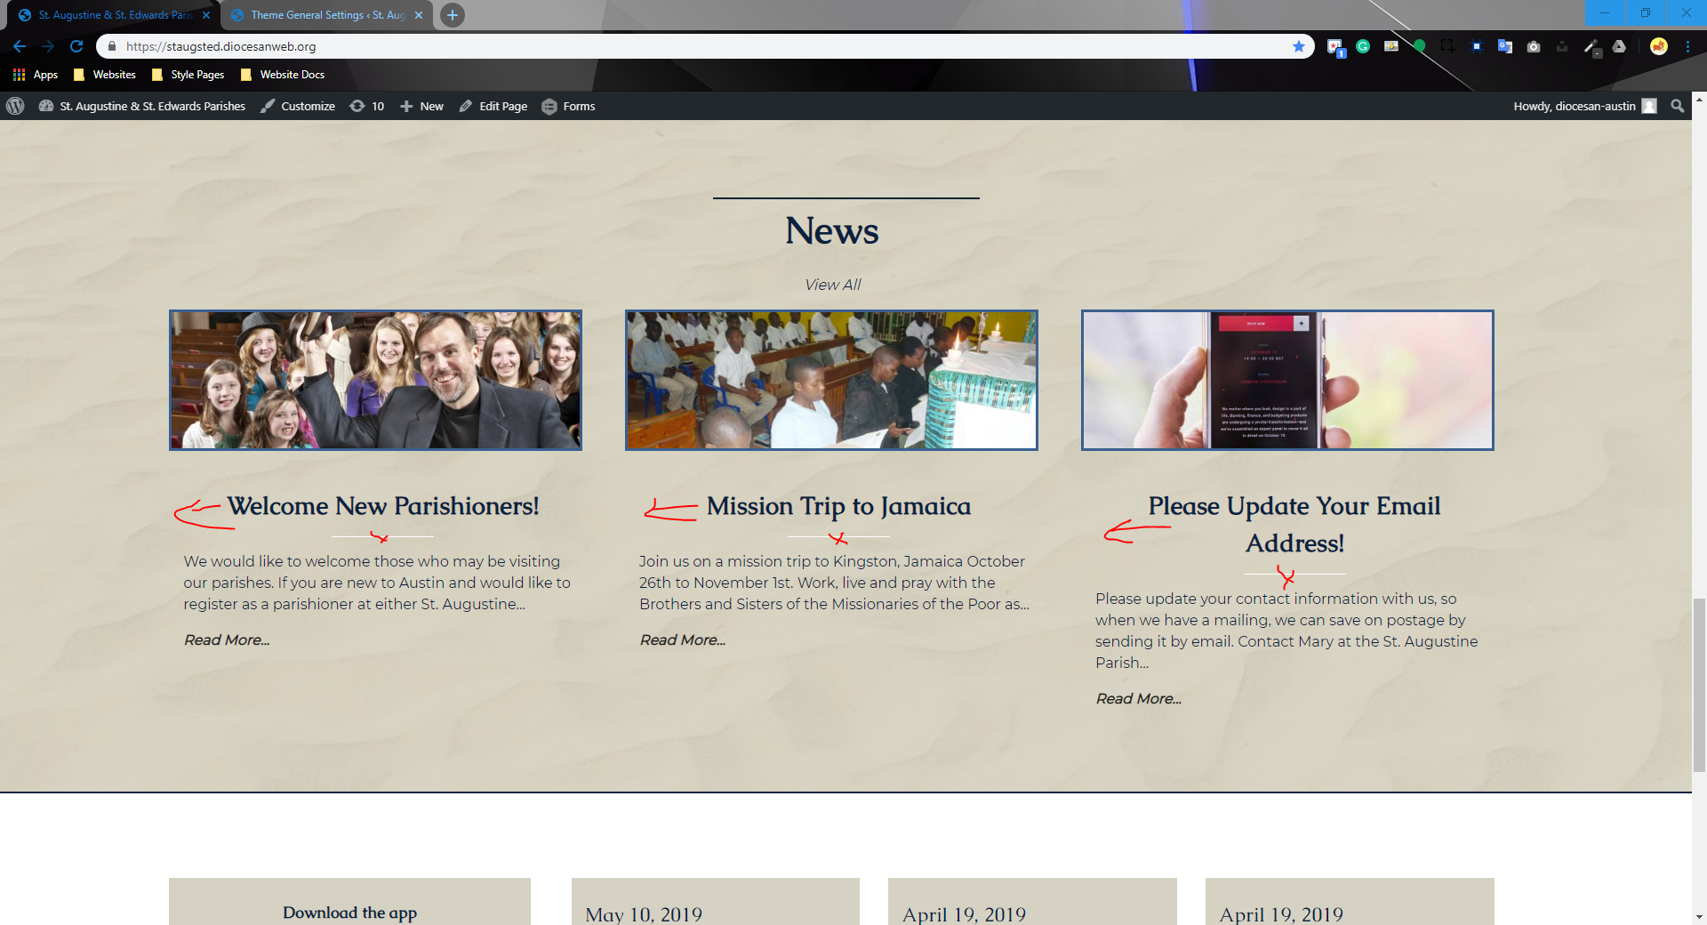Open Customize in the admin bar
The height and width of the screenshot is (925, 1707).
[x=298, y=106]
